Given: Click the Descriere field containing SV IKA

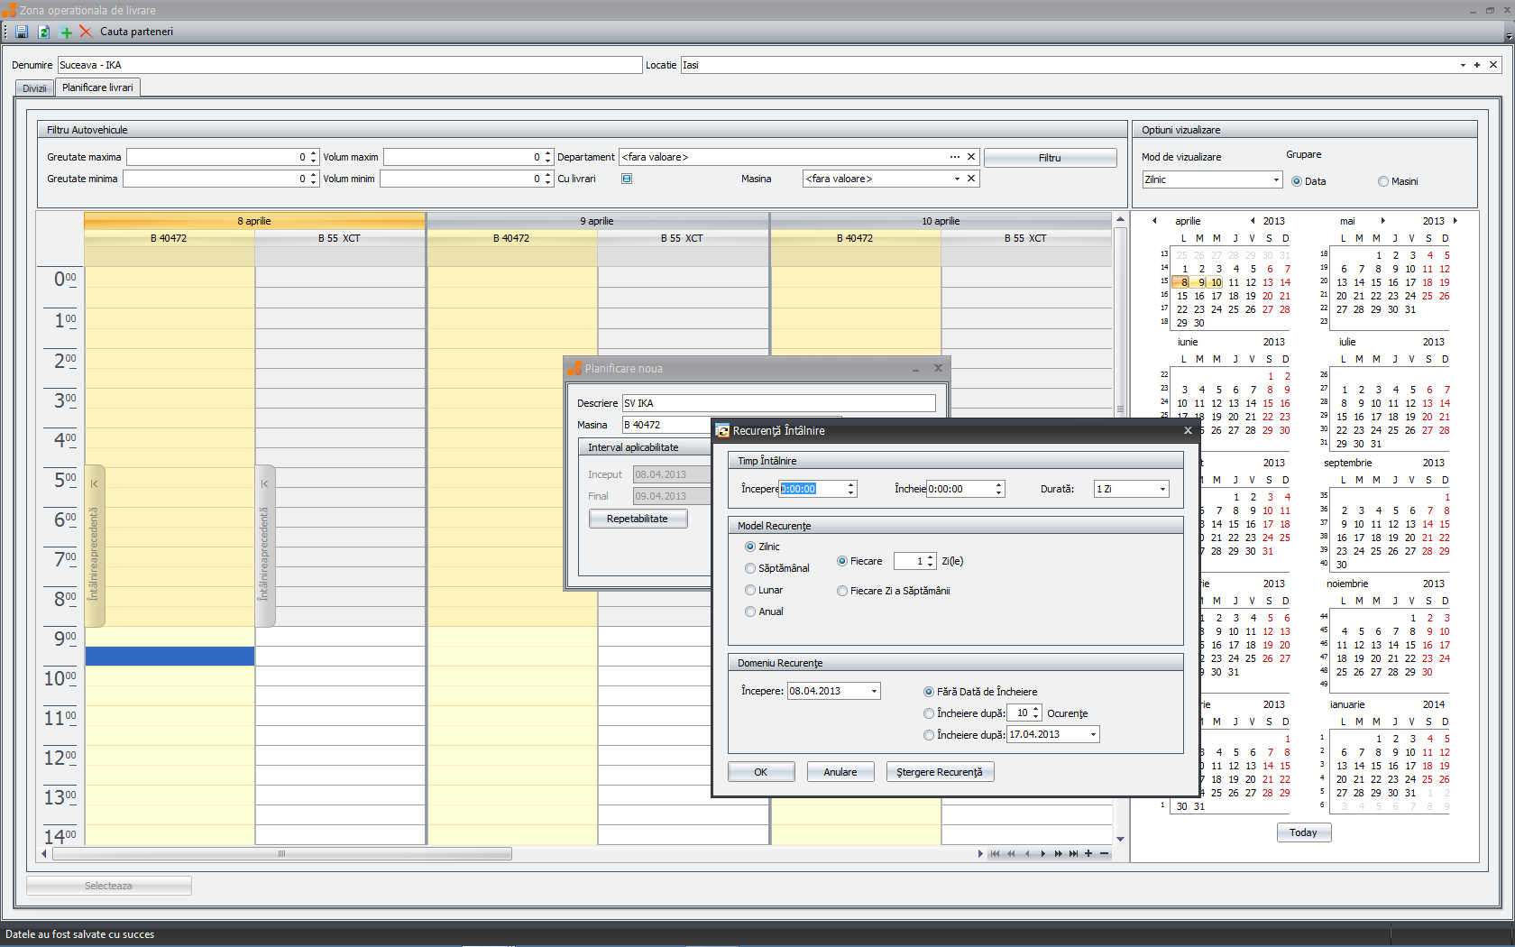Looking at the screenshot, I should (778, 403).
